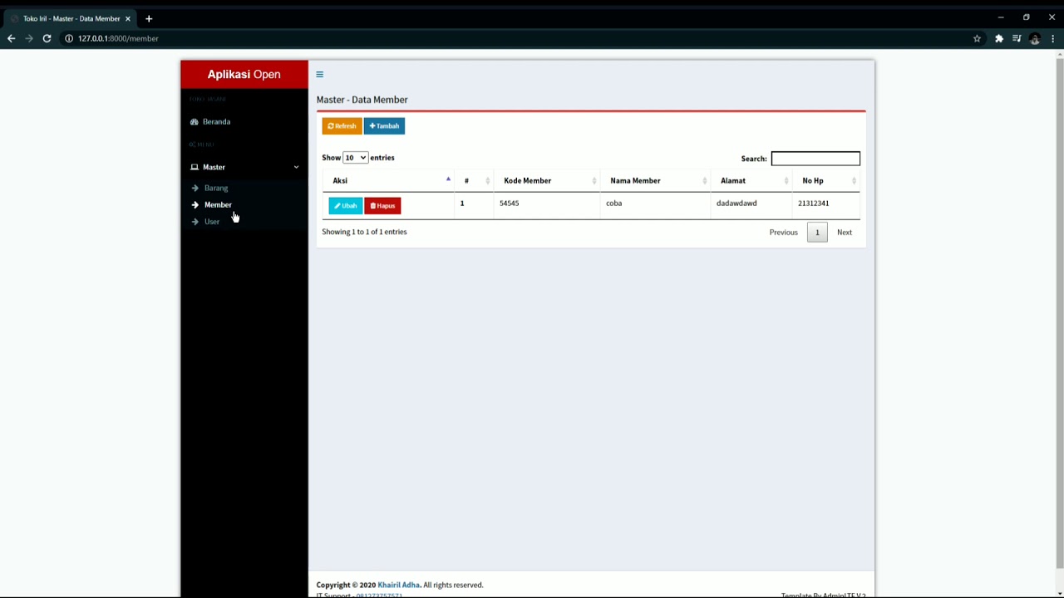Image resolution: width=1064 pixels, height=598 pixels.
Task: Open Beranda in the sidebar
Action: coord(244,122)
